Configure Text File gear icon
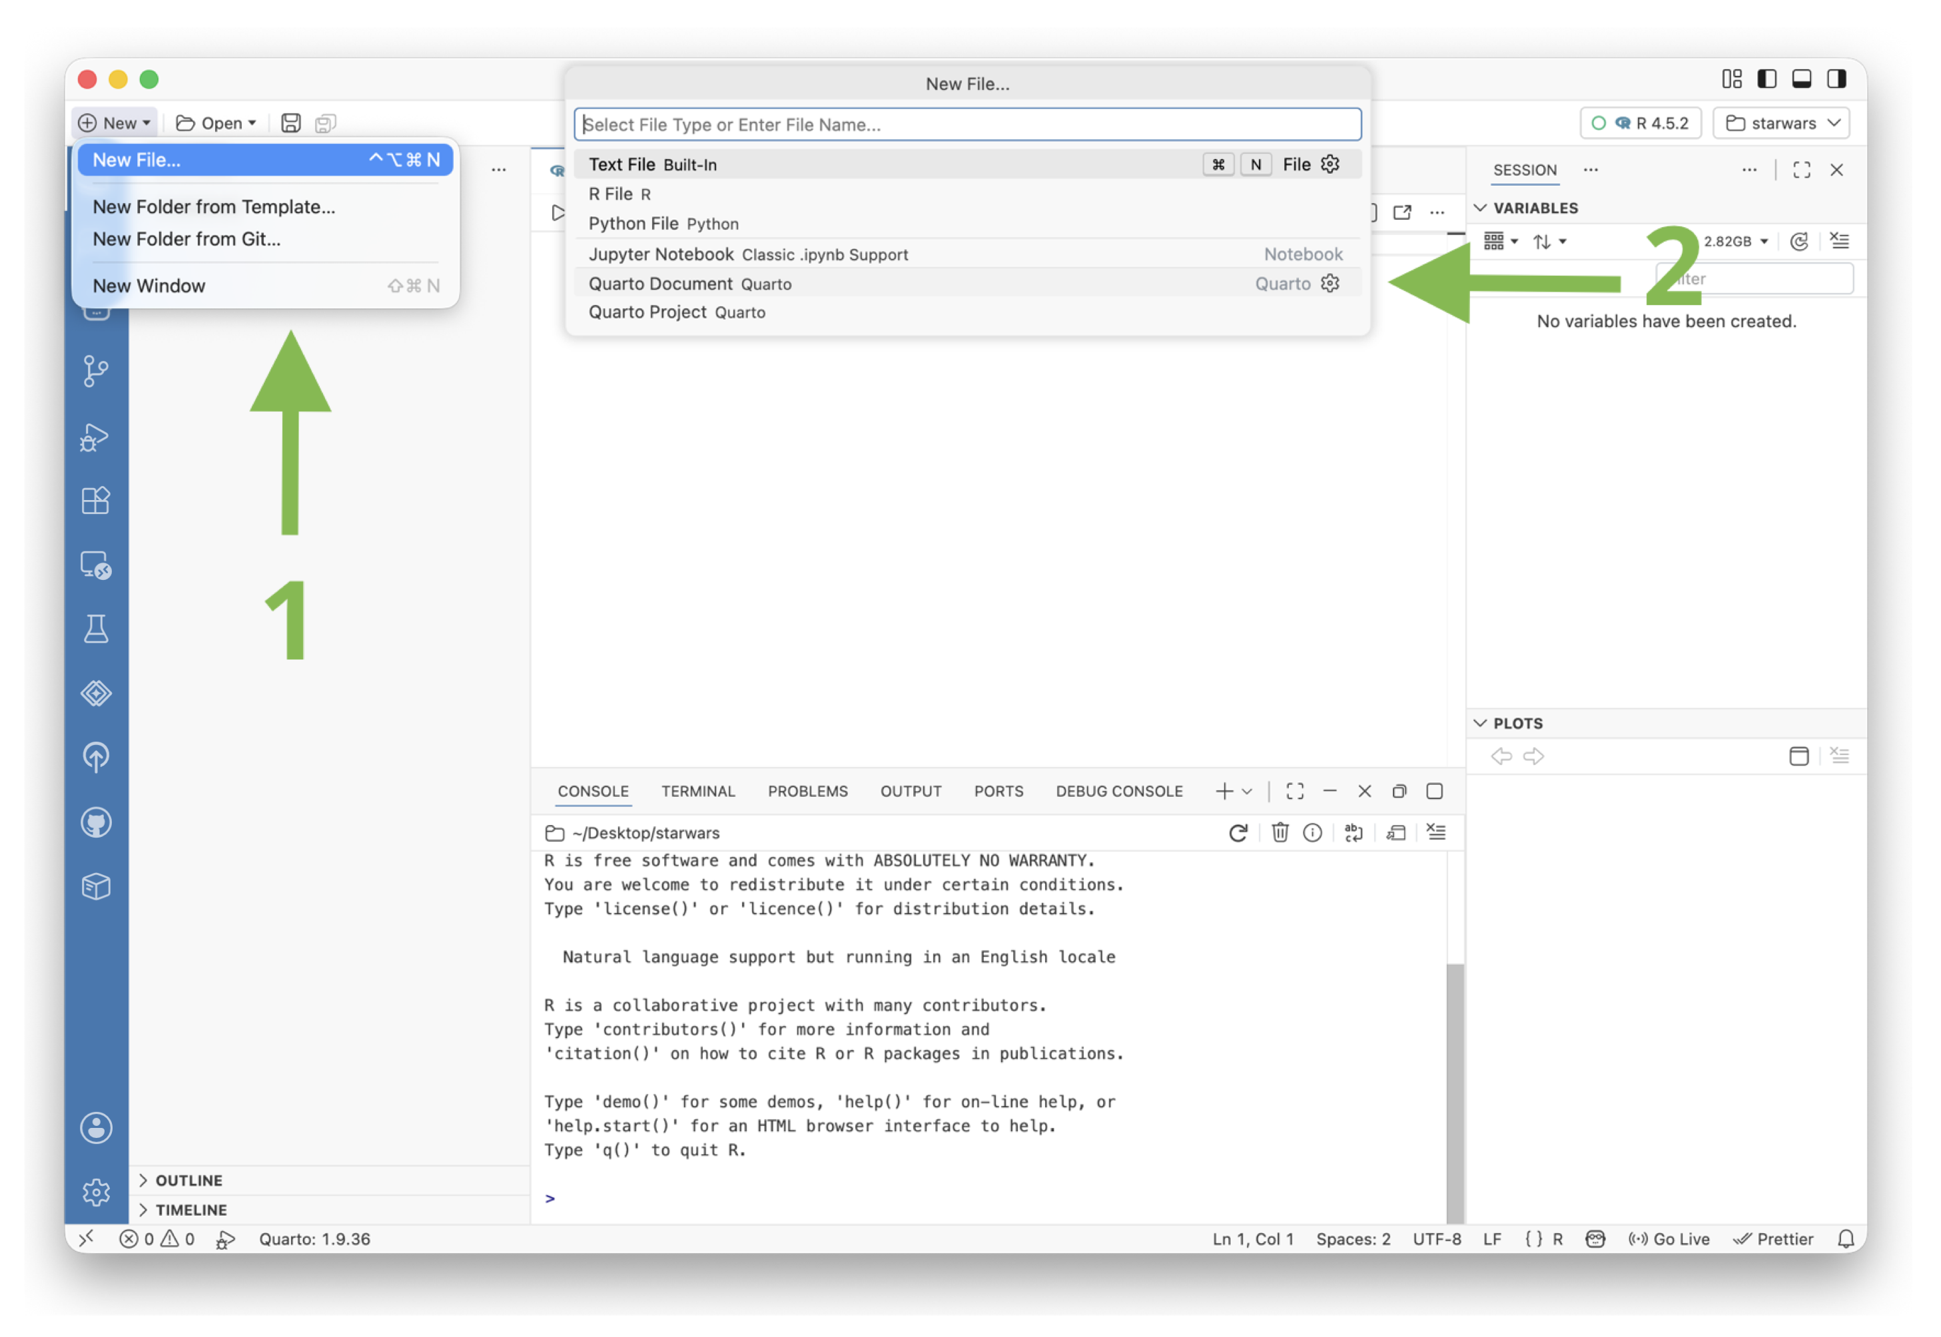 [1330, 164]
